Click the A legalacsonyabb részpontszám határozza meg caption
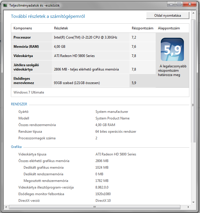This screenshot has width=200, height=213. [172, 71]
